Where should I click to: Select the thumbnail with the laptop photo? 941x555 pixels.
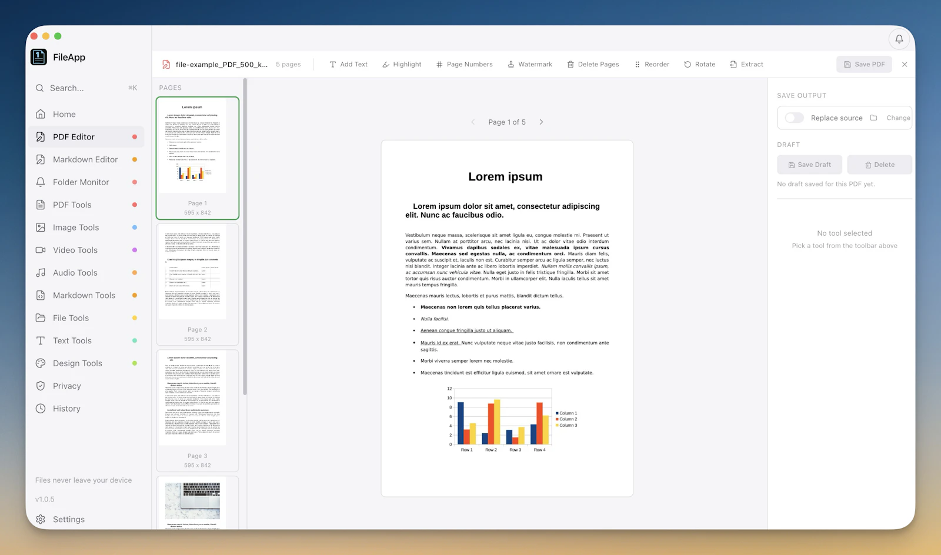198,503
